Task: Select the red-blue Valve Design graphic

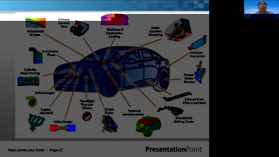Action: pyautogui.click(x=62, y=128)
